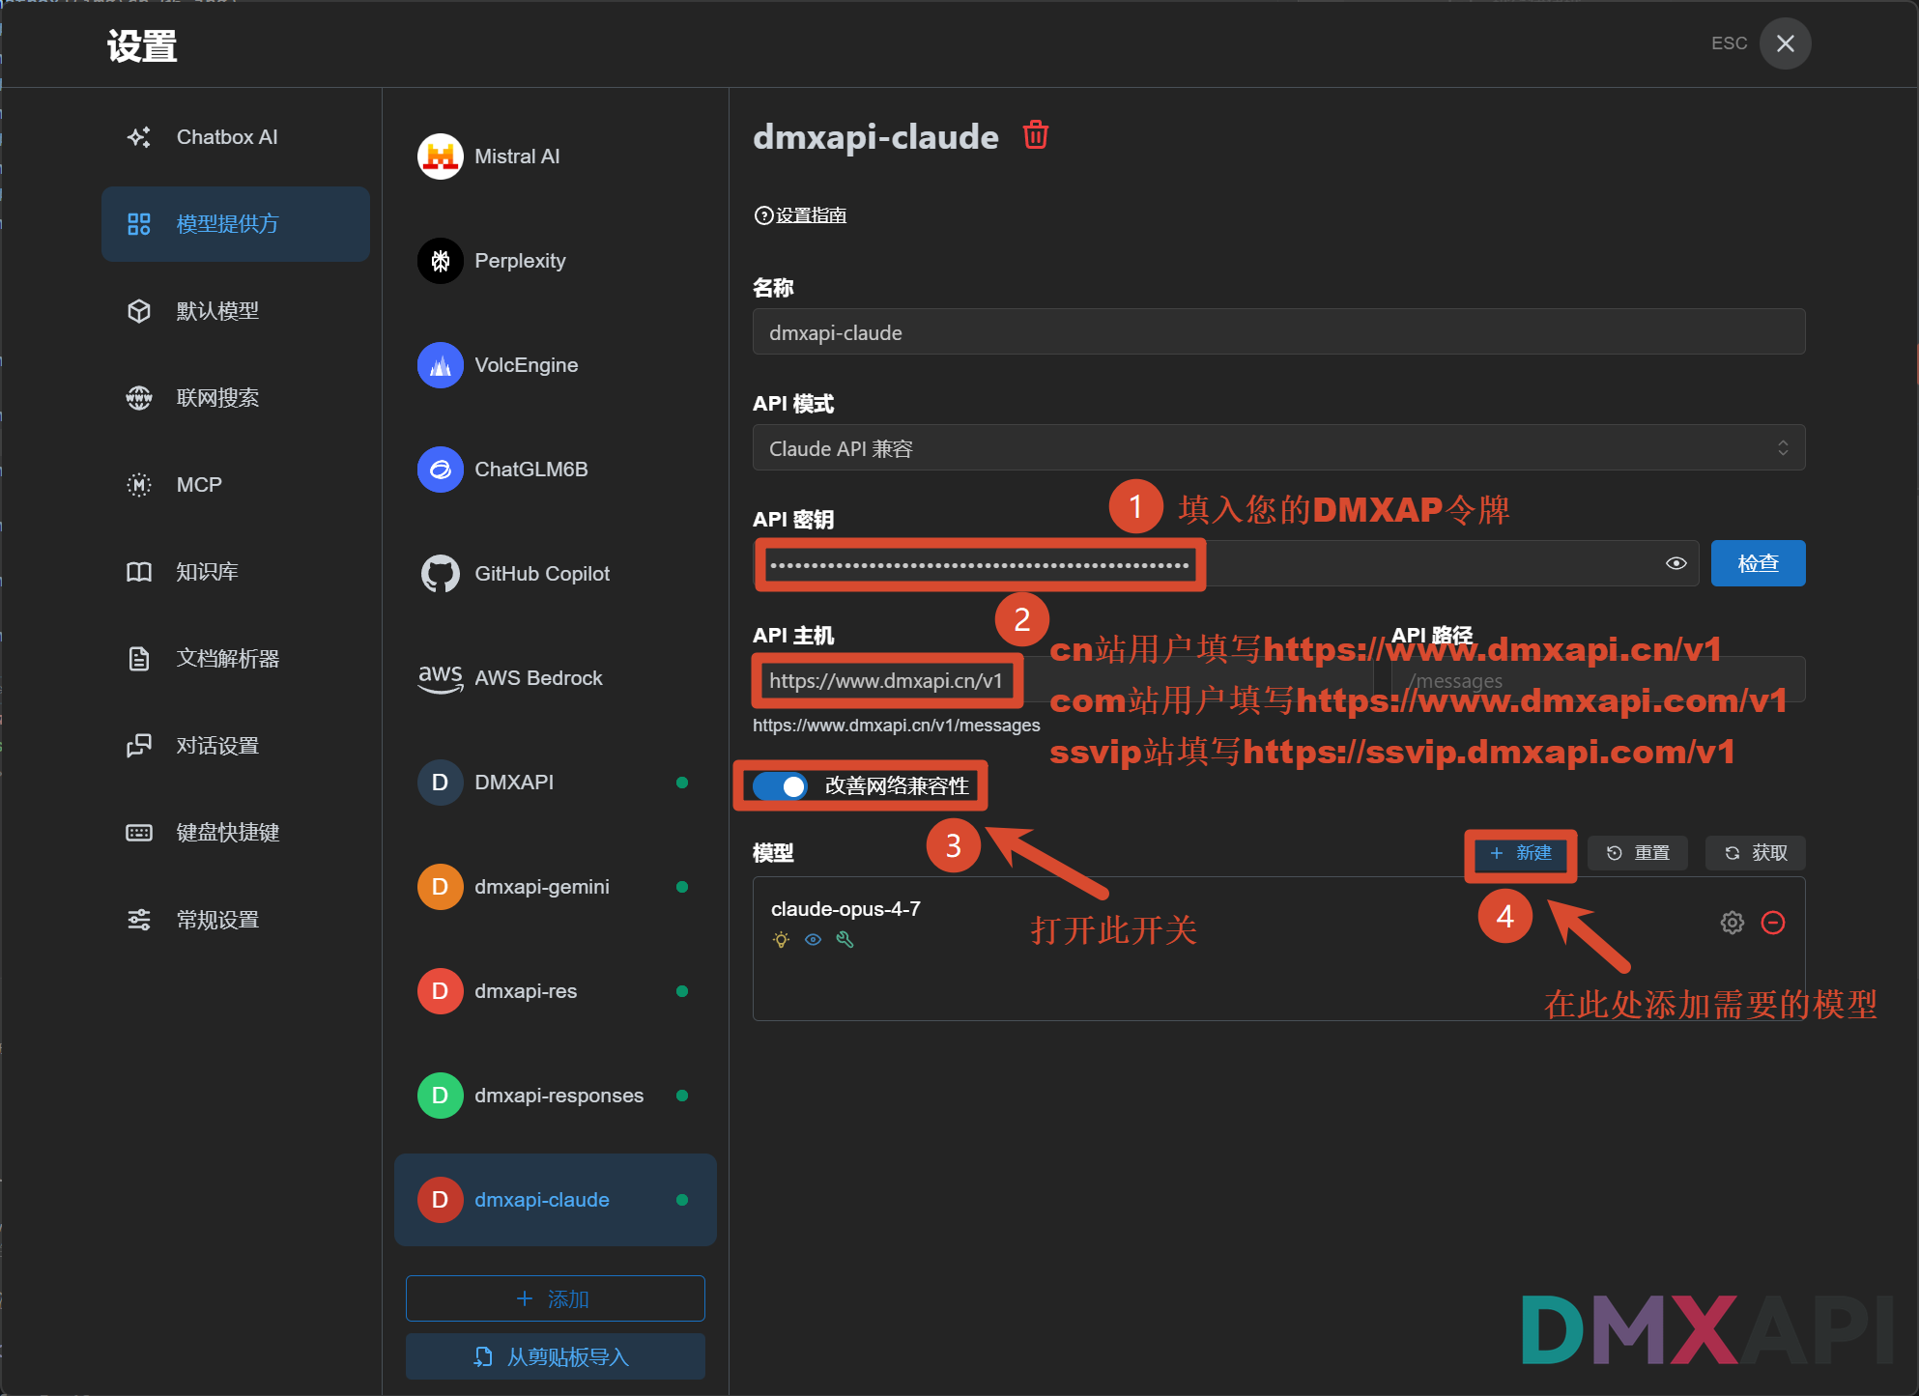Click the 获取 models button
Screen dimensions: 1919x1396
[x=1756, y=853]
